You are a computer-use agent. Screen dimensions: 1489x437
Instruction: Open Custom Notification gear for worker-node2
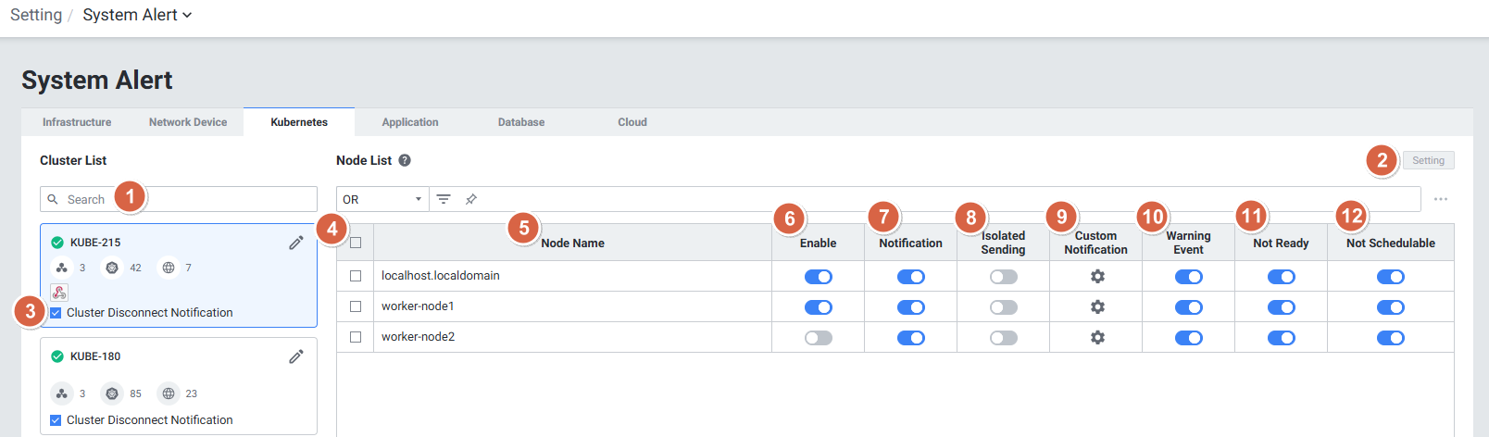pos(1097,337)
